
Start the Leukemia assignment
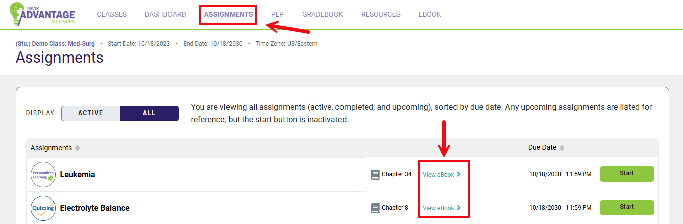pos(627,174)
